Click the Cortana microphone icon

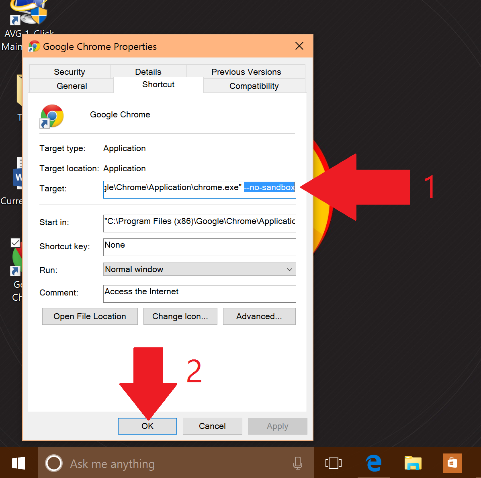click(297, 463)
